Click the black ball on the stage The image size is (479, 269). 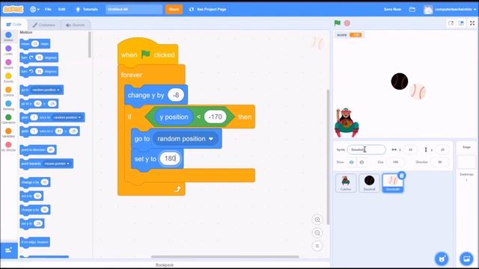[399, 81]
